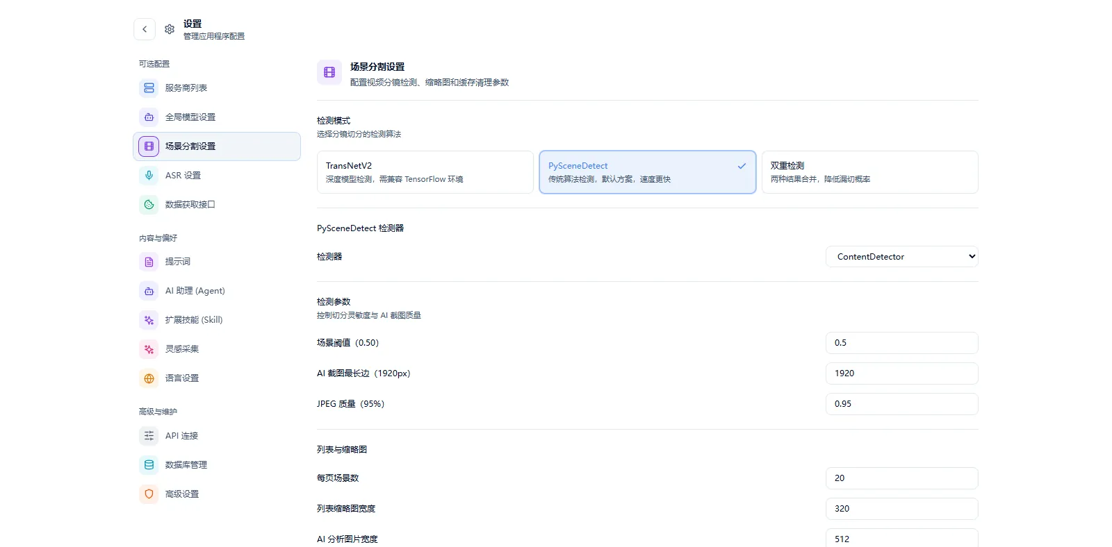Go to 数据获取接口 page
Screen dimensions: 1112x547
[217, 205]
